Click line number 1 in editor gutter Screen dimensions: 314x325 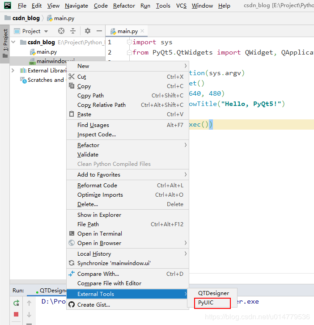pyautogui.click(x=110, y=42)
